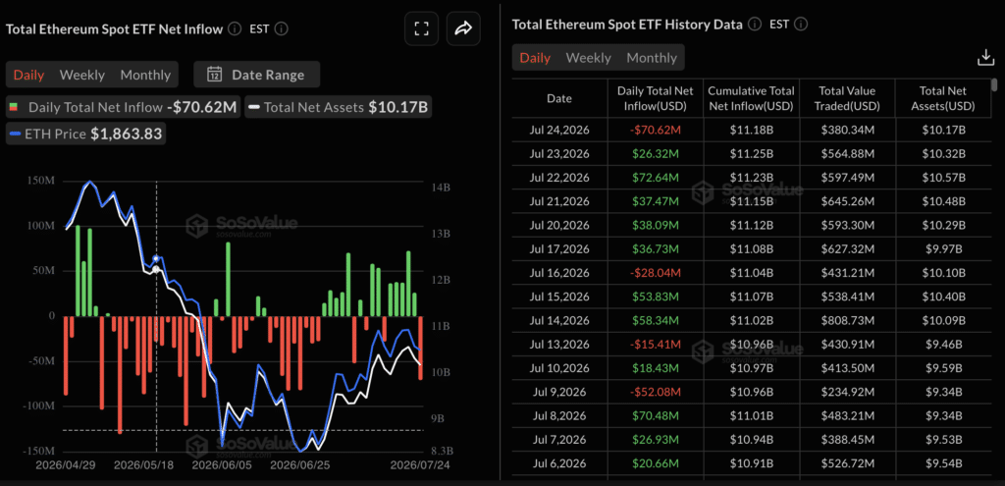Screen dimensions: 1005x486
Task: Click the $26.93M net inflow cell
Action: coord(655,439)
